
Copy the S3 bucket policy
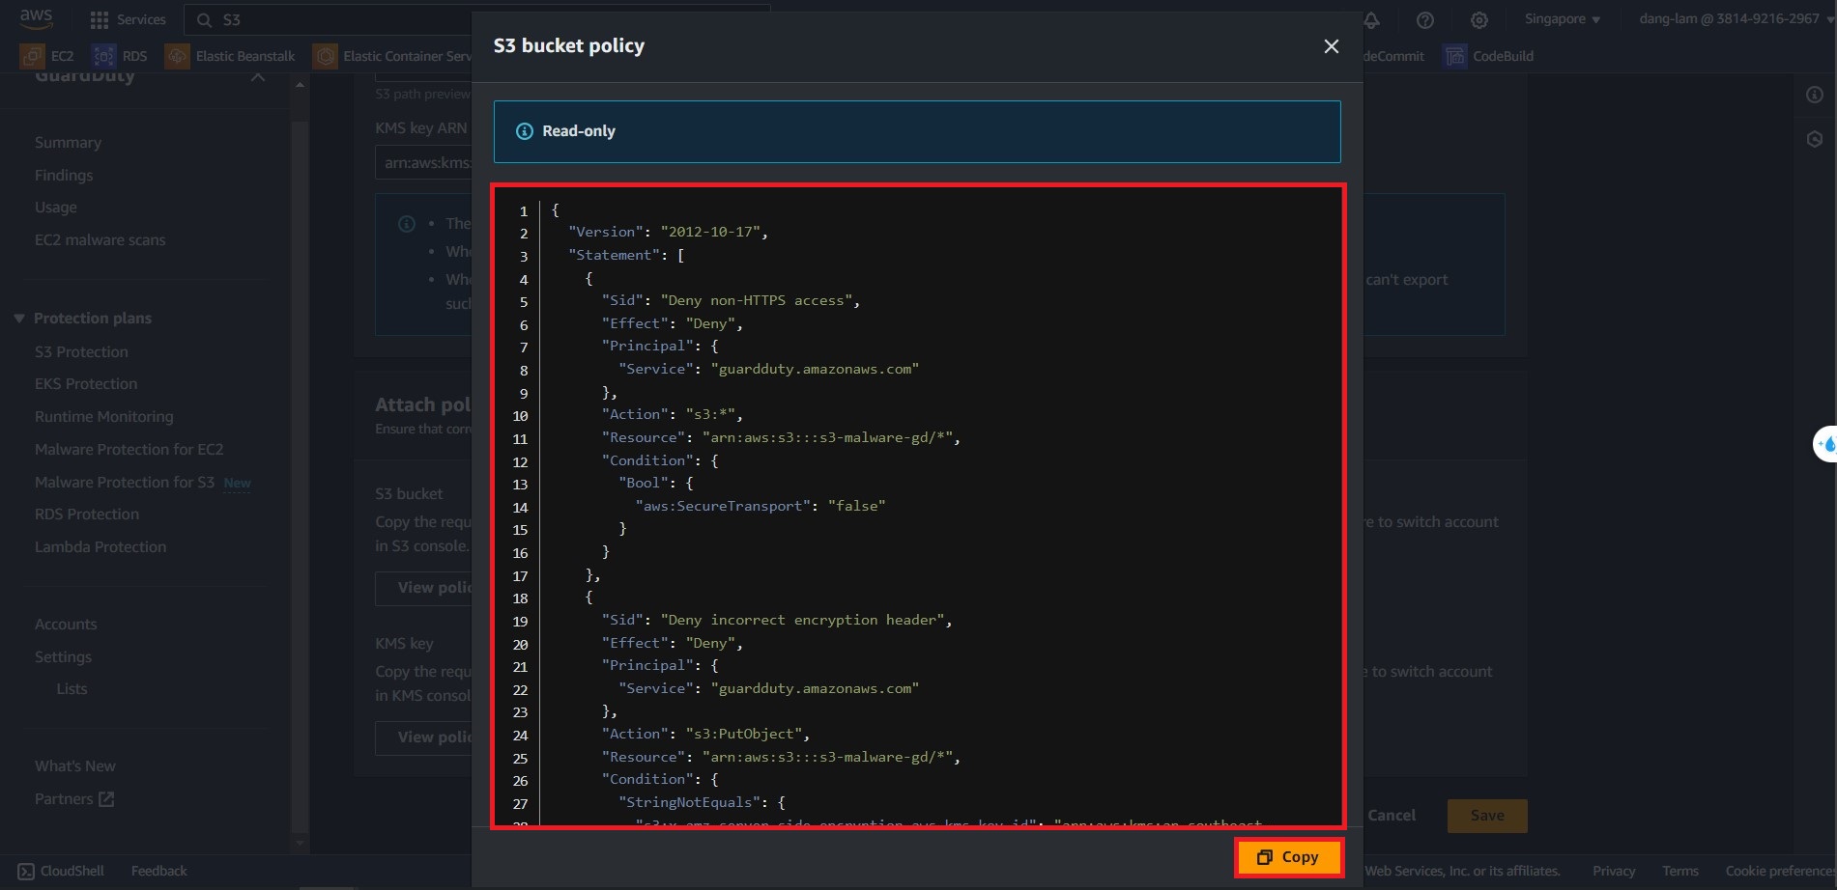coord(1288,857)
